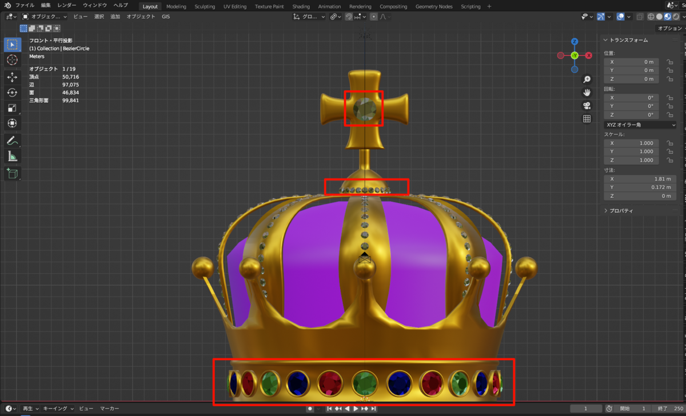686x416 pixels.
Task: Click the dimension X 1.81 m field
Action: 640,179
